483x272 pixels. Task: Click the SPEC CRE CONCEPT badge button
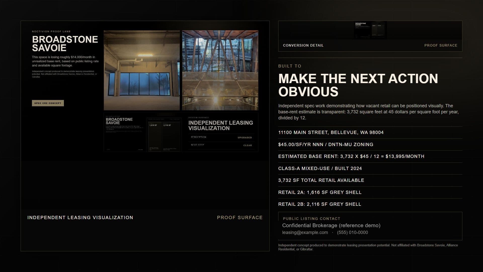pyautogui.click(x=48, y=103)
